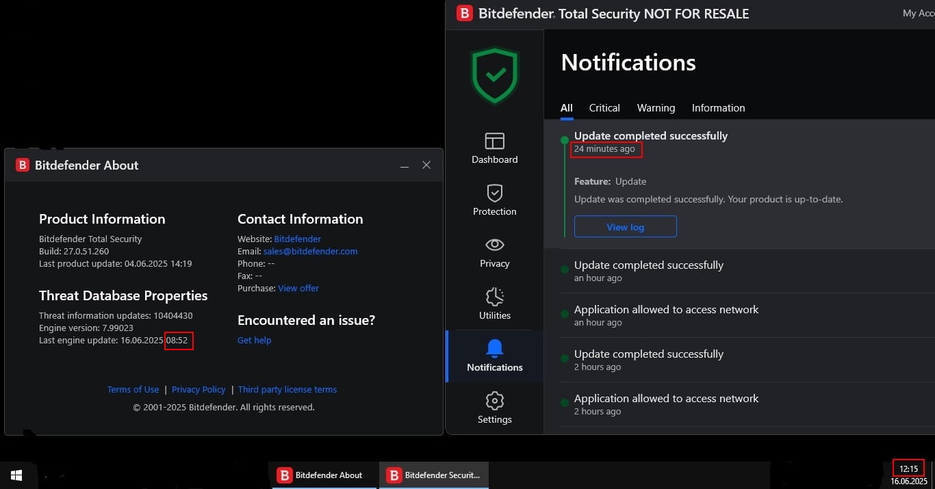Open the View offer purchase link
Viewport: 935px width, 489px height.
pos(298,288)
